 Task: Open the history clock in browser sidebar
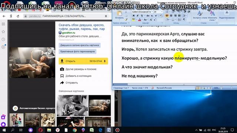3,40
